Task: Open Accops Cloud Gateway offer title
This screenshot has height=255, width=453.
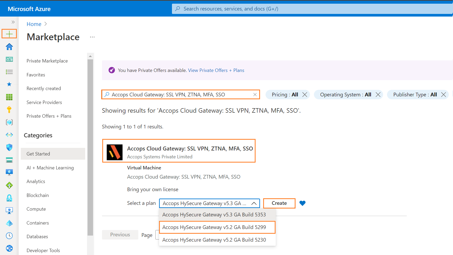Action: [x=190, y=149]
